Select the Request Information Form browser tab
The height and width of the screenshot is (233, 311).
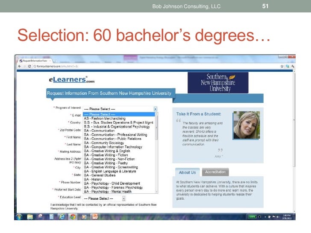(35, 61)
